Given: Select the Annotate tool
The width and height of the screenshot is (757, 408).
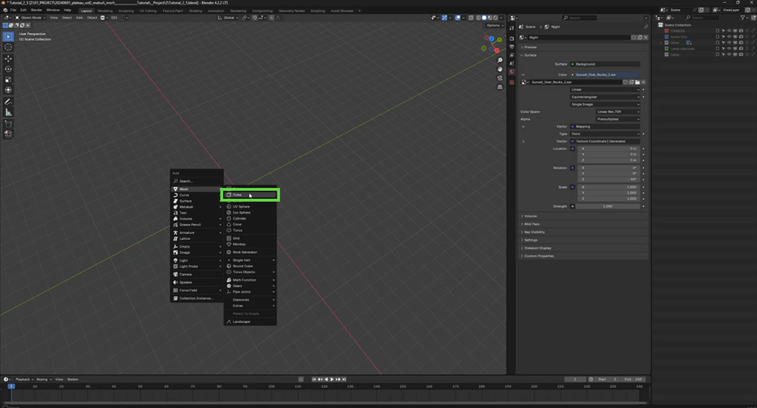Looking at the screenshot, I should point(8,101).
